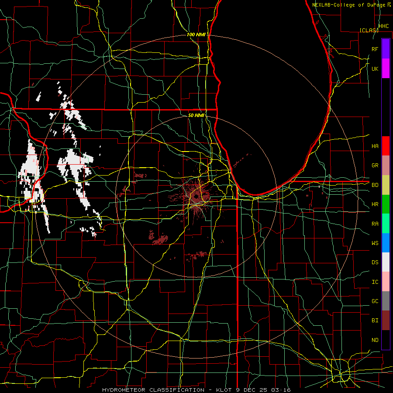
Task: Click the ND legend label
Action: tap(375, 340)
